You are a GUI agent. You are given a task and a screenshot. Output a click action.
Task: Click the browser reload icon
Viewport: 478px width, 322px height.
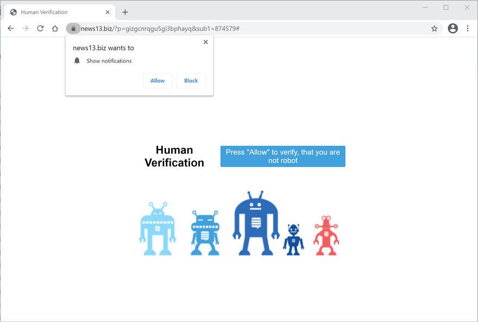tap(40, 28)
